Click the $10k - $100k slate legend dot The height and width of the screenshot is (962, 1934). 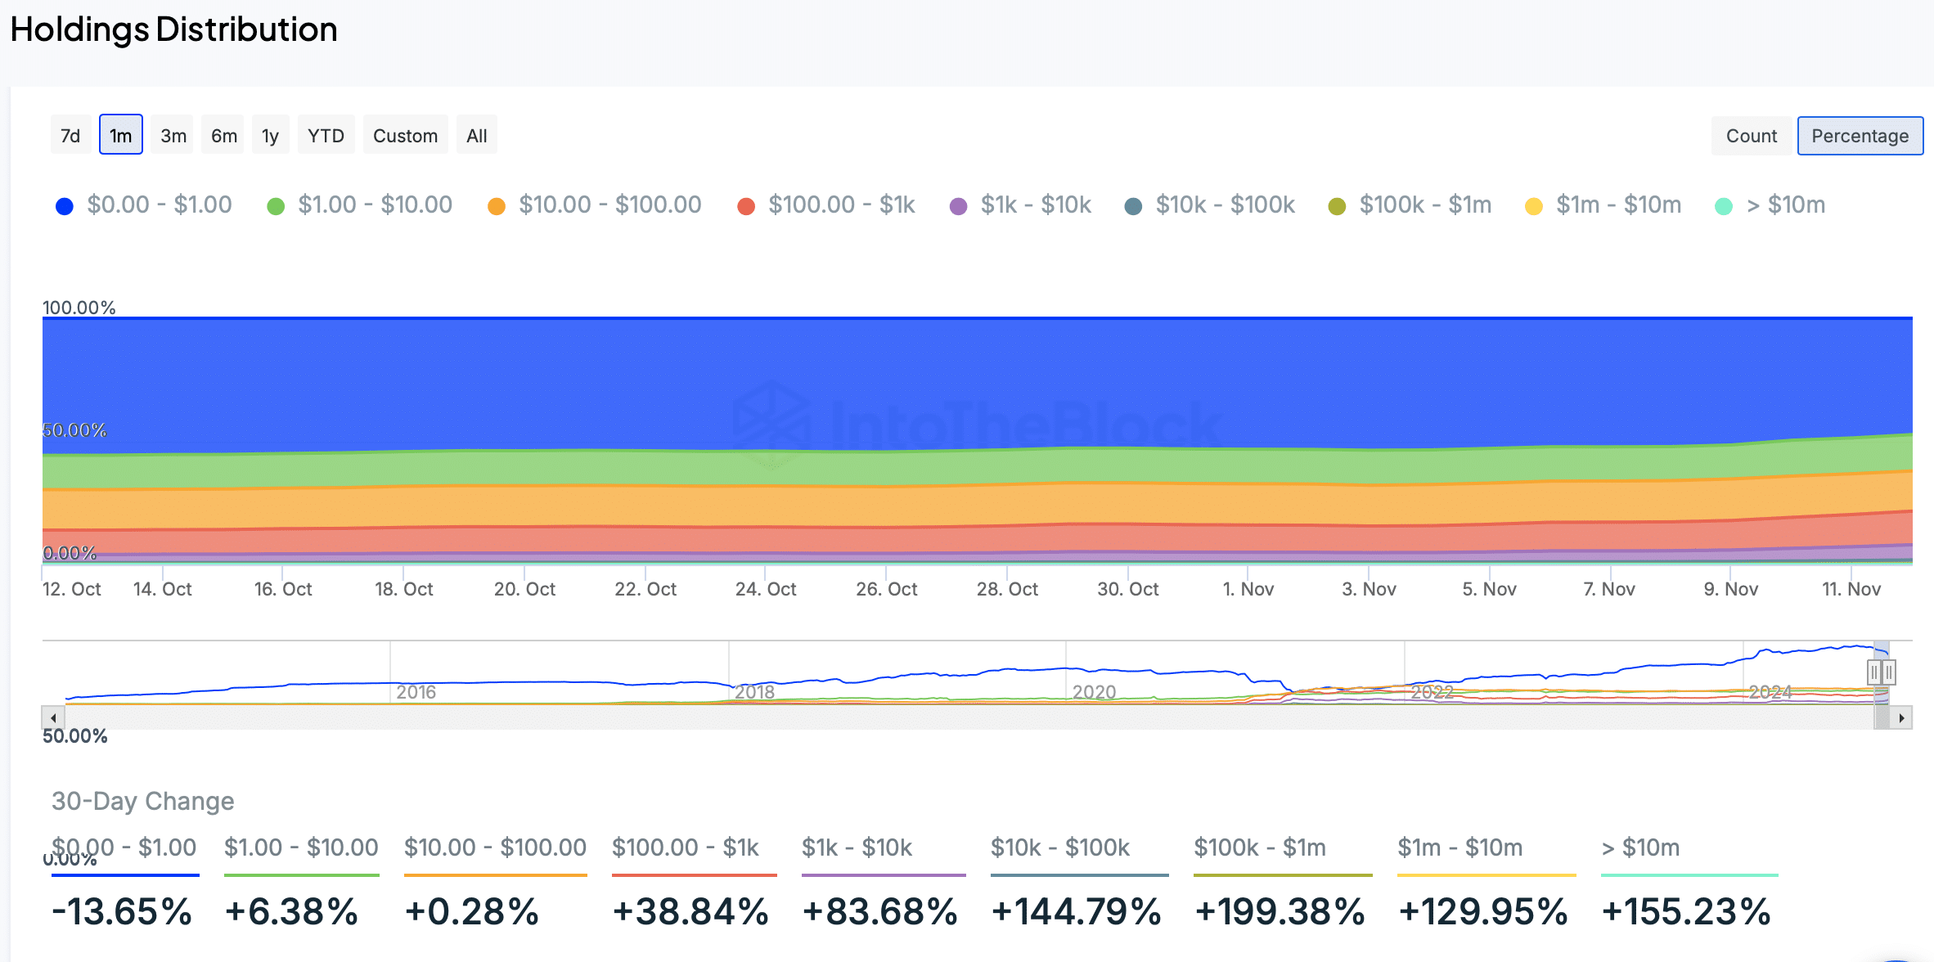pyautogui.click(x=1133, y=206)
